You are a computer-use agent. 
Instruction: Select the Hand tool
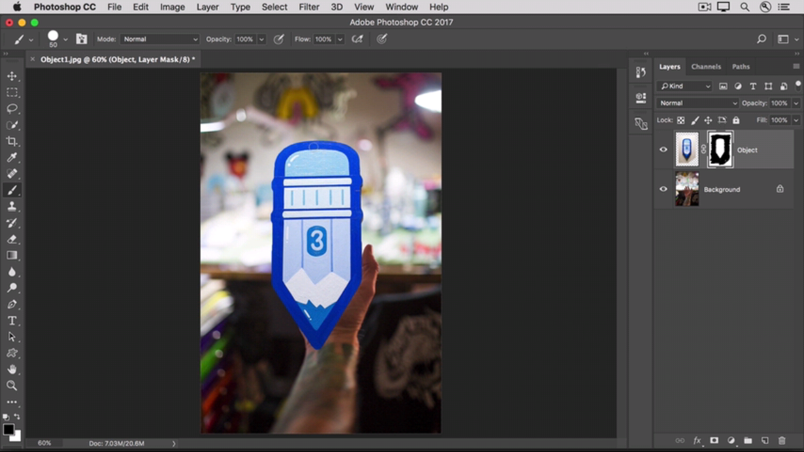click(x=12, y=369)
